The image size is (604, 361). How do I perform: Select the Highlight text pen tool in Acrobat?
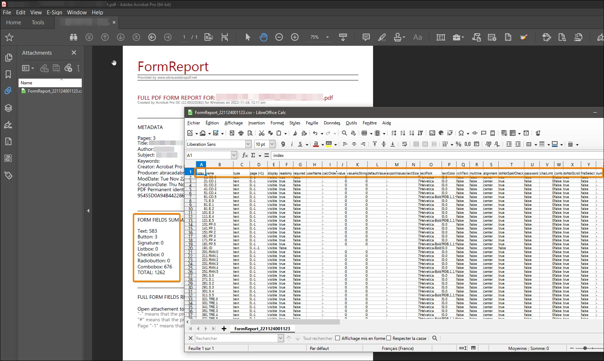pyautogui.click(x=382, y=37)
